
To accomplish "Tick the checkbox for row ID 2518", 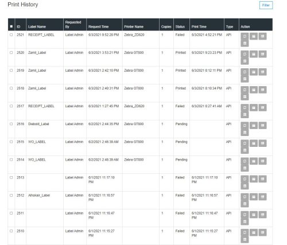I will coord(11,88).
